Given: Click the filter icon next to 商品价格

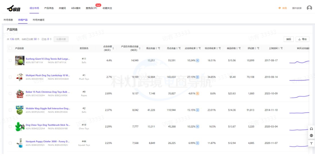Looking at the screenshot, I should (240, 48).
